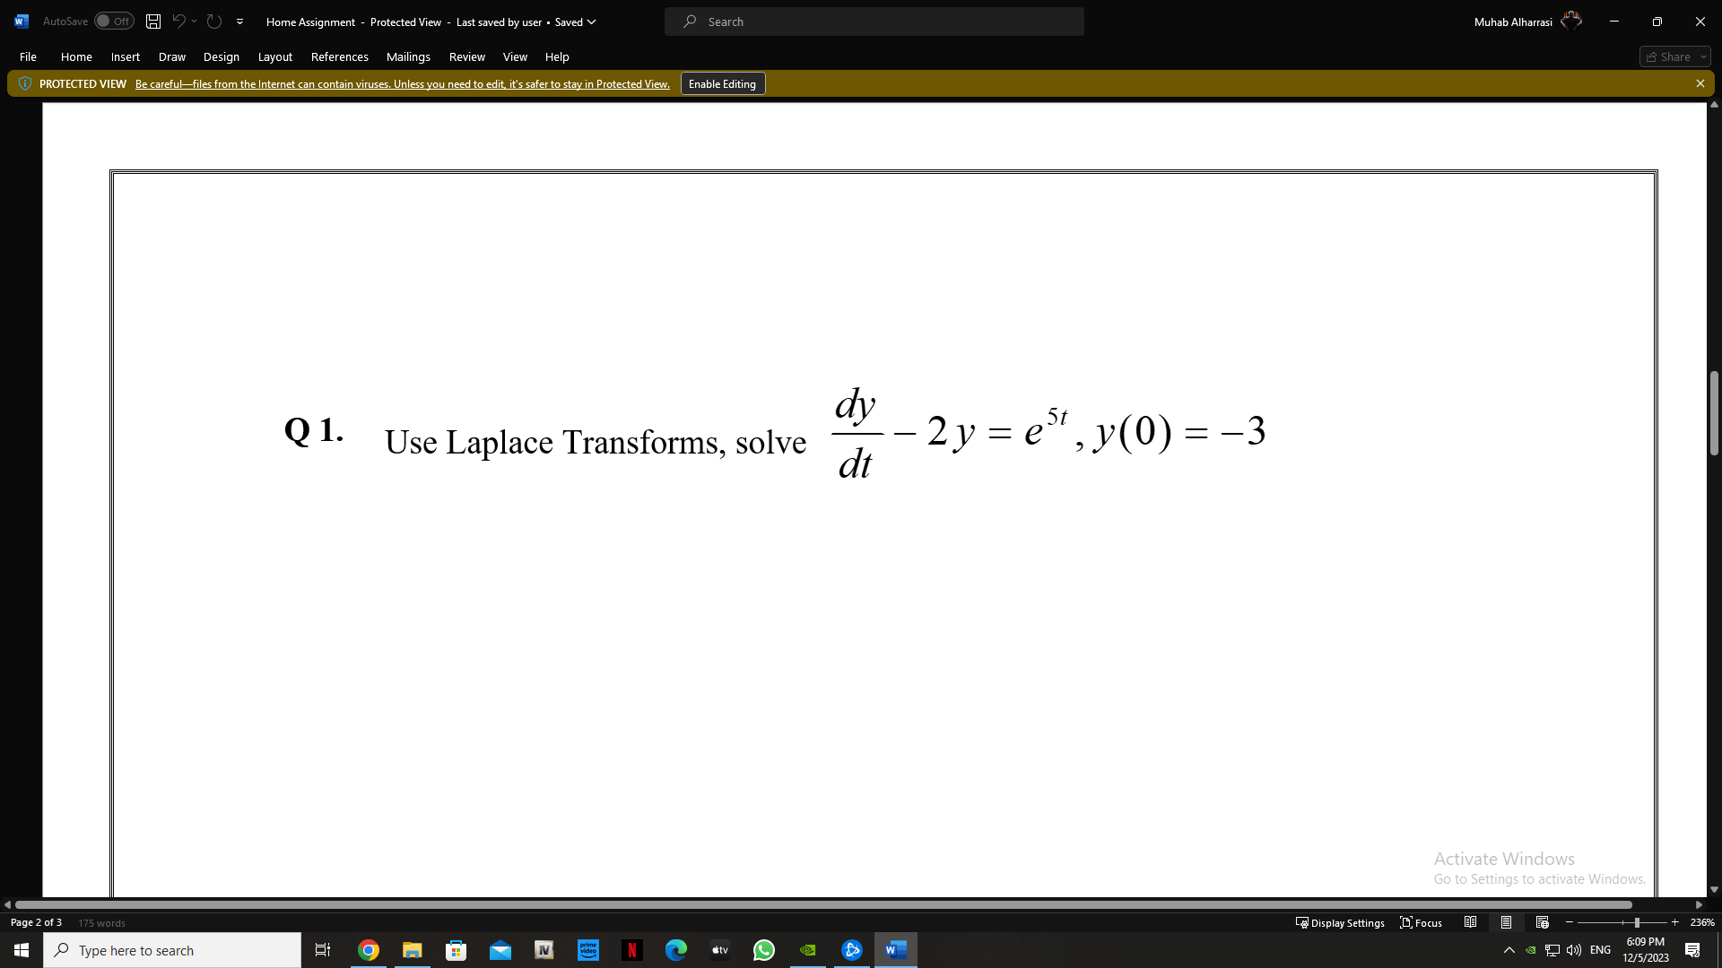Click the Undo icon
The width and height of the screenshot is (1722, 968).
(179, 21)
